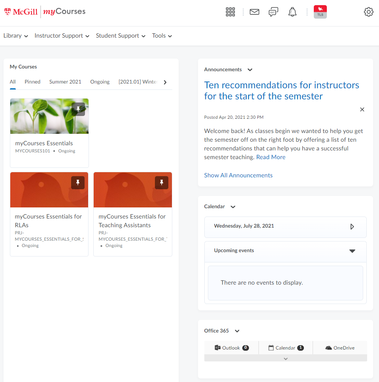
Task: Switch to the Summer 2021 tab
Action: point(65,82)
